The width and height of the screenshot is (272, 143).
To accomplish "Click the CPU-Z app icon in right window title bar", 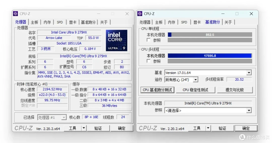I will point(140,14).
